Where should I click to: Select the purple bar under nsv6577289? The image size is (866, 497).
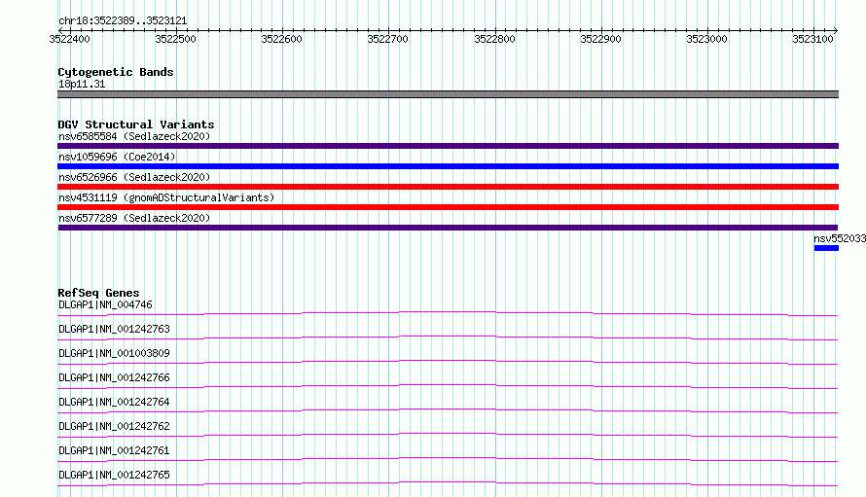tap(448, 228)
